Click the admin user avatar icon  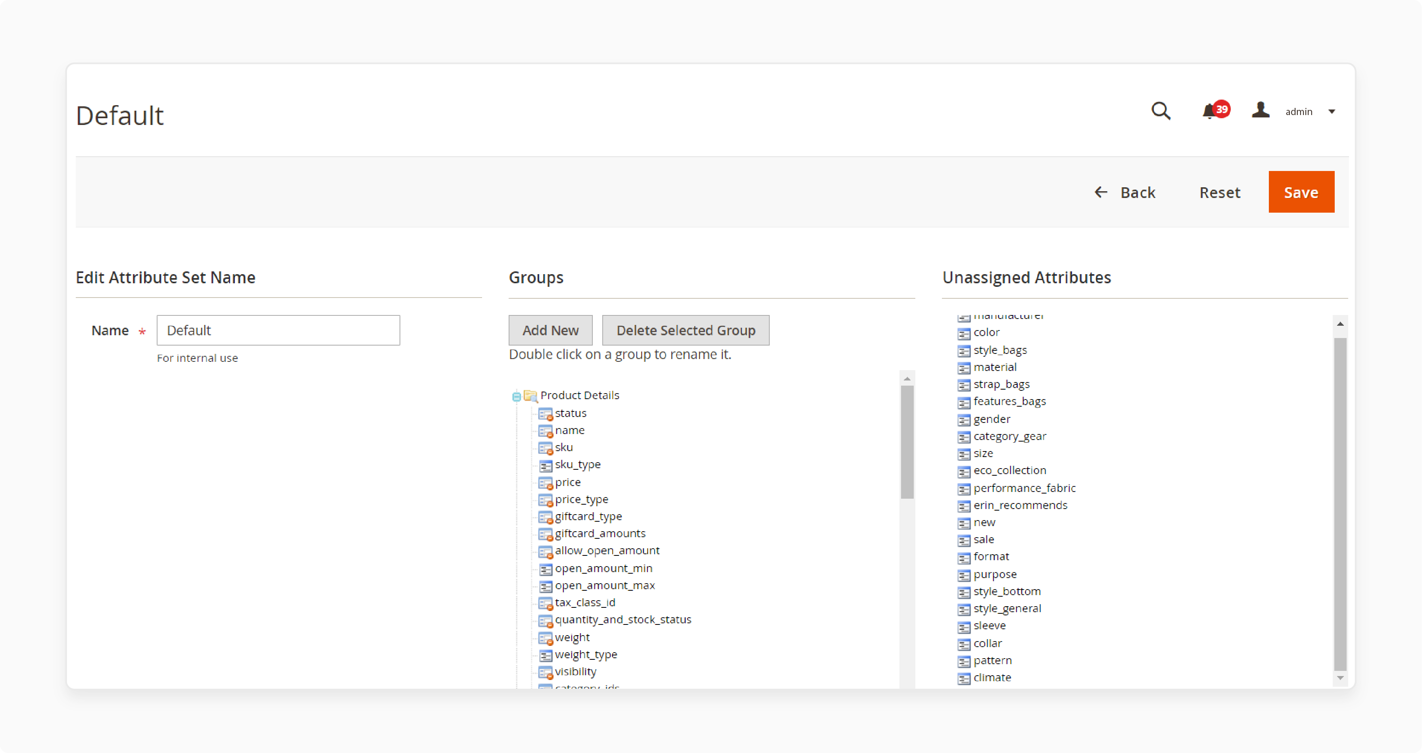pyautogui.click(x=1260, y=110)
